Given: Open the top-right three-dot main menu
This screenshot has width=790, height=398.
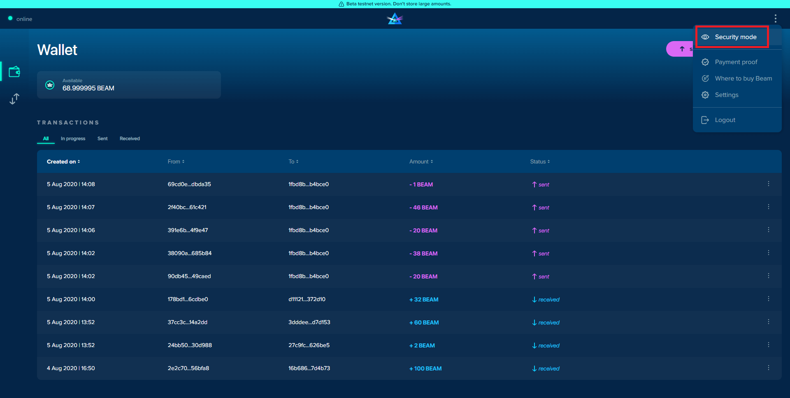Looking at the screenshot, I should 775,18.
